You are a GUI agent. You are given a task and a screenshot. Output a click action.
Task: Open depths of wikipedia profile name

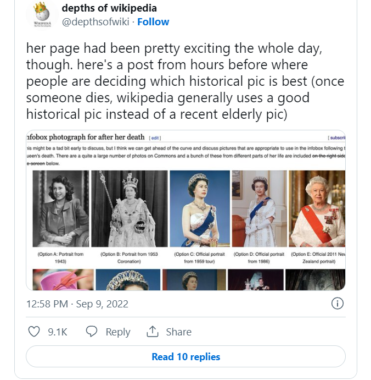pos(109,8)
